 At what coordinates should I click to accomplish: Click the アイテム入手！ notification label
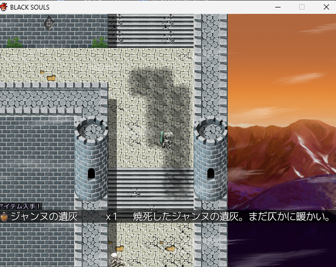coord(20,206)
